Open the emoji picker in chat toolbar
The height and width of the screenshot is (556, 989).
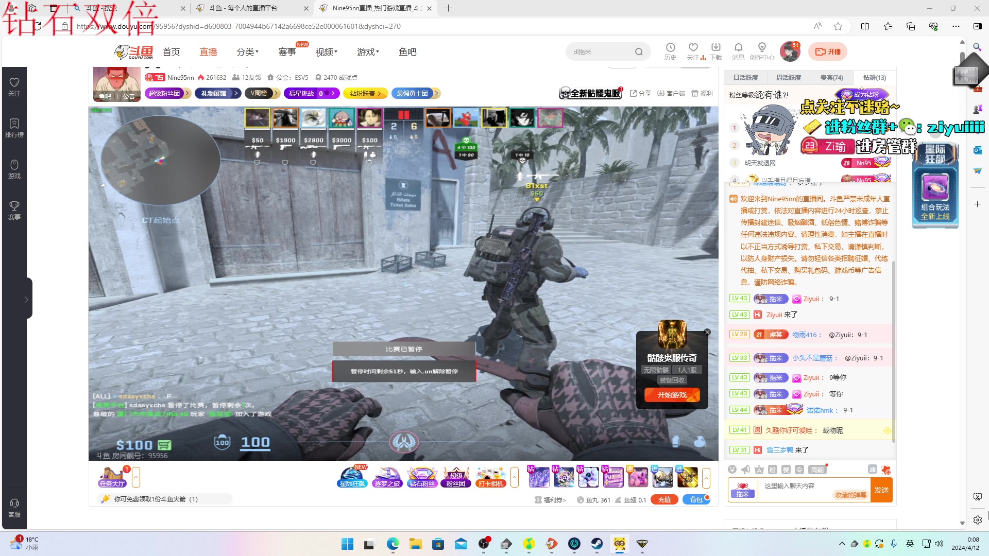pyautogui.click(x=732, y=470)
